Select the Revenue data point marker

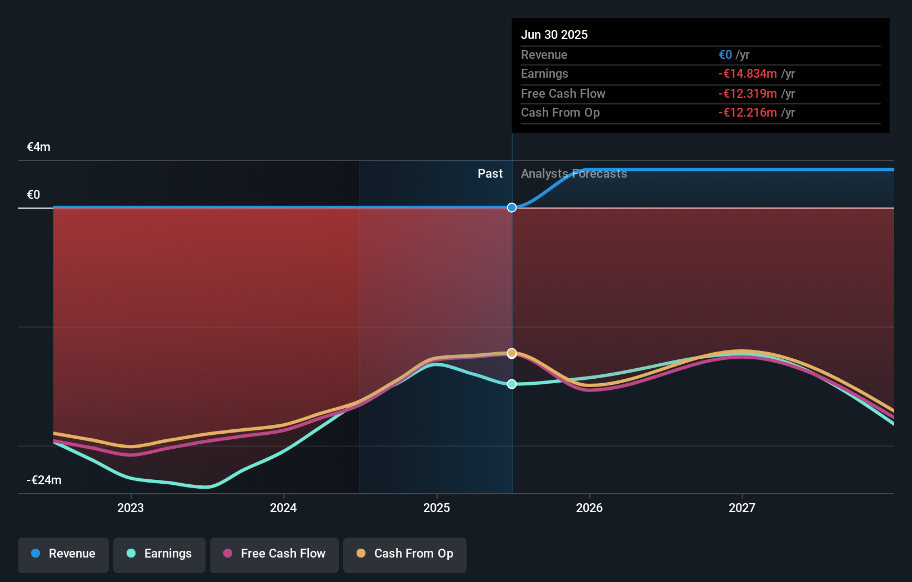tap(512, 207)
